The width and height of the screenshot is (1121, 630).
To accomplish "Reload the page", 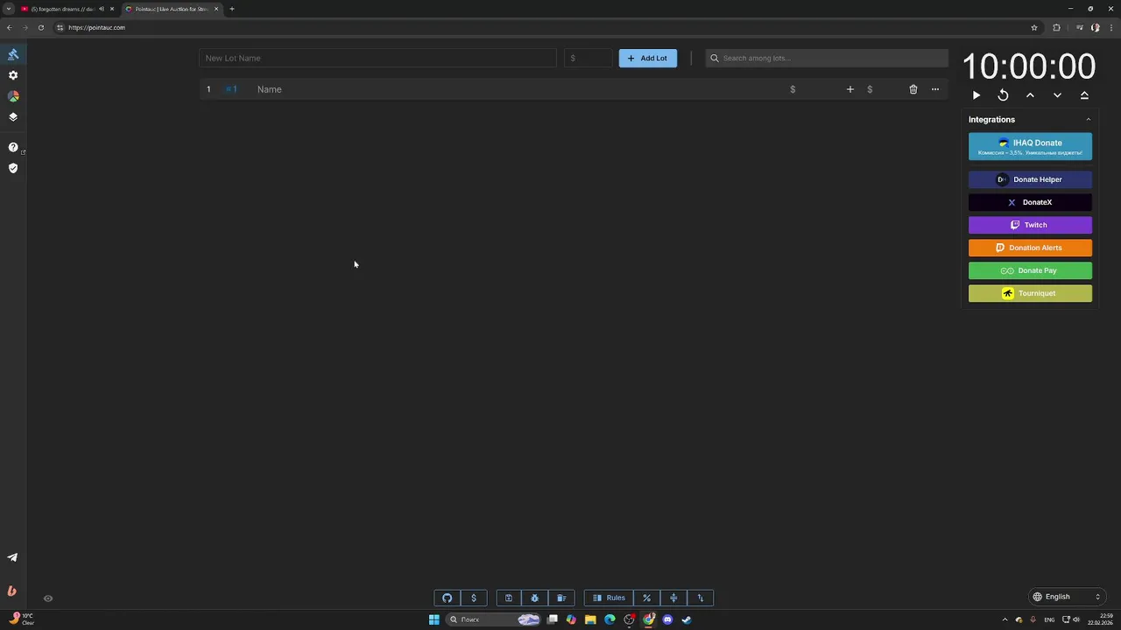I will (40, 27).
